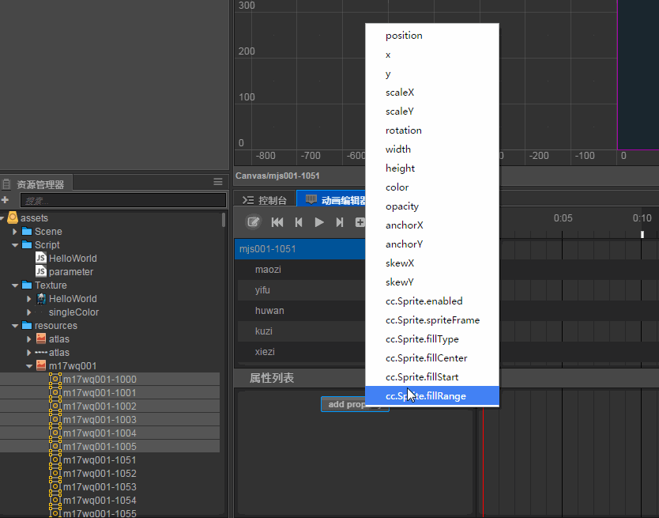Screen dimensions: 659x518
Task: Open the asset manager panel menu icon
Action: (x=218, y=181)
